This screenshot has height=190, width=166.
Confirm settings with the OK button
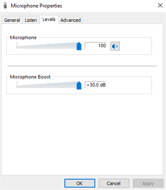tap(80, 183)
